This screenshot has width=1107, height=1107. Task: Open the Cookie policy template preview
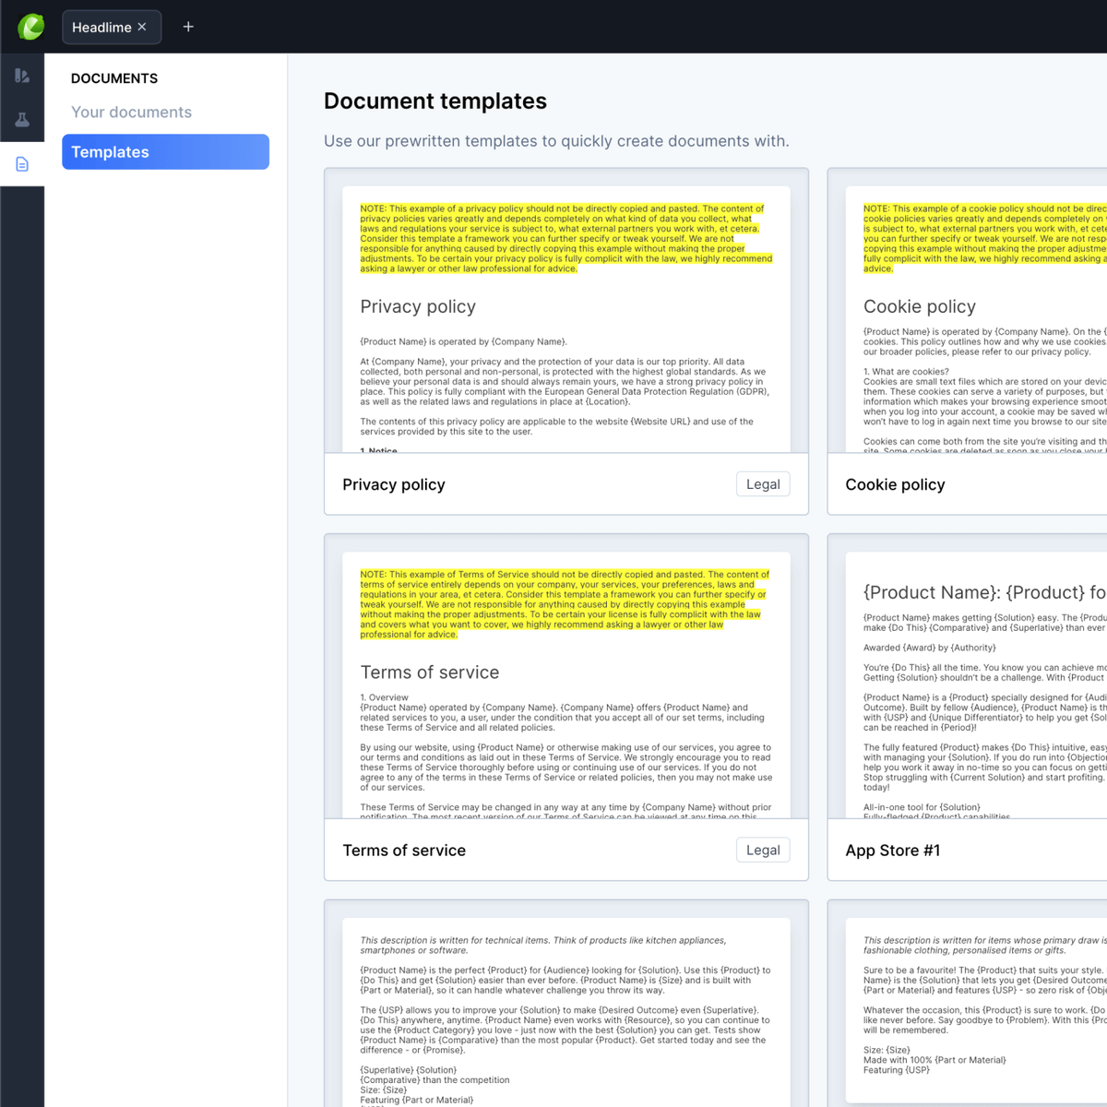[976, 319]
